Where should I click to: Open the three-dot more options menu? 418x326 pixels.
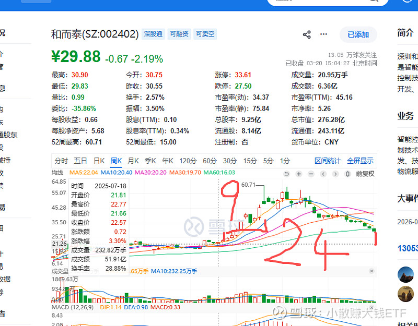coord(323,34)
